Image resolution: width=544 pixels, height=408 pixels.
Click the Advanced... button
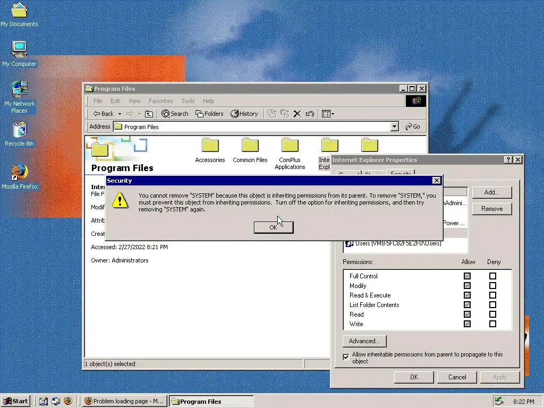tap(364, 341)
